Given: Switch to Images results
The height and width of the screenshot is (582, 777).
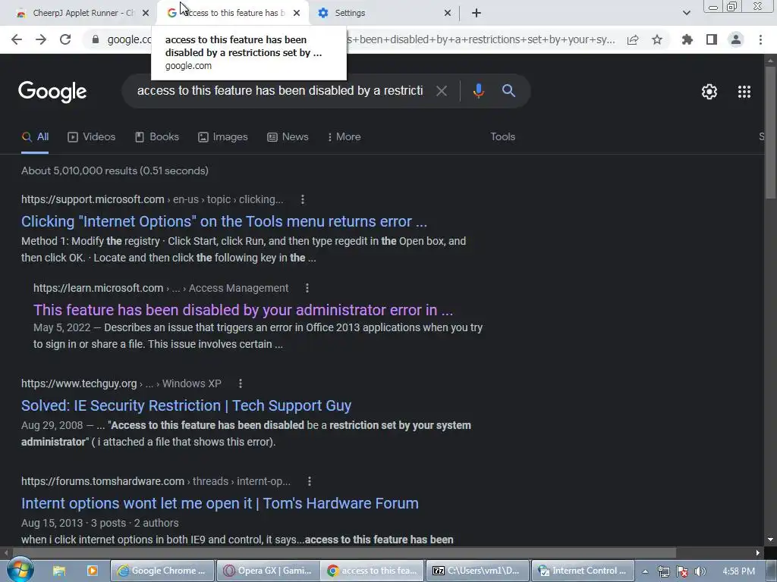Looking at the screenshot, I should [223, 137].
